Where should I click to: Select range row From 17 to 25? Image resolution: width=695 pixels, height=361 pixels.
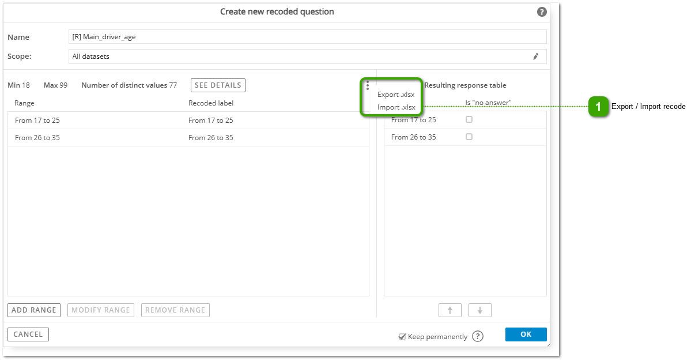(188, 121)
